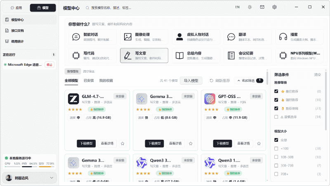
Task: Open the 智能对话 chat category card
Action: (92, 37)
